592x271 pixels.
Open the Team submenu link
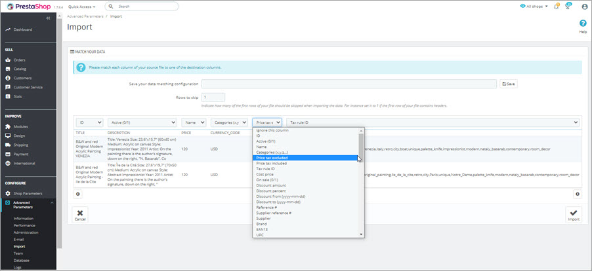tap(18, 253)
